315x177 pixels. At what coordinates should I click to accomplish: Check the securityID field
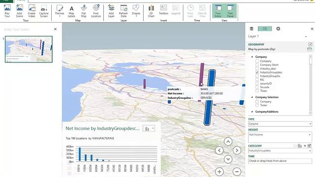coord(257,83)
